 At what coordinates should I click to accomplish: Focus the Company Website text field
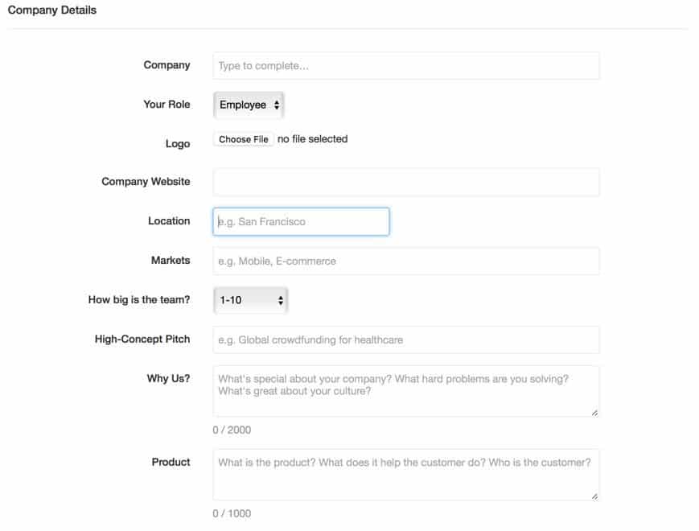(x=405, y=182)
